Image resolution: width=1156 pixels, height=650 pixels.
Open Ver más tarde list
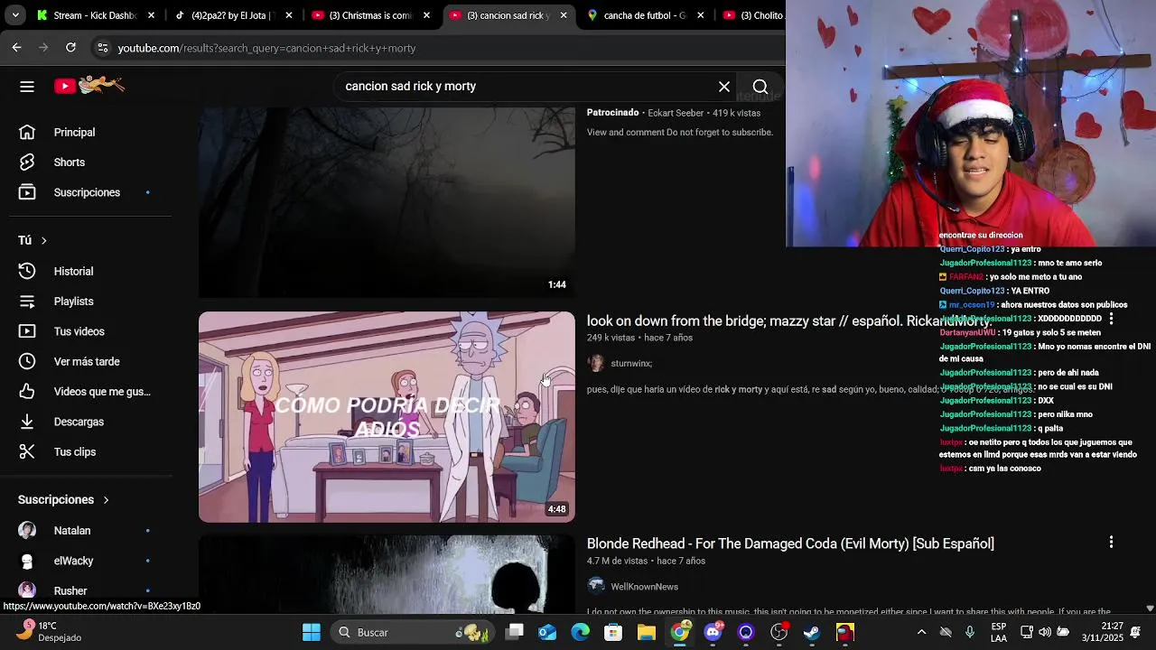[90, 362]
